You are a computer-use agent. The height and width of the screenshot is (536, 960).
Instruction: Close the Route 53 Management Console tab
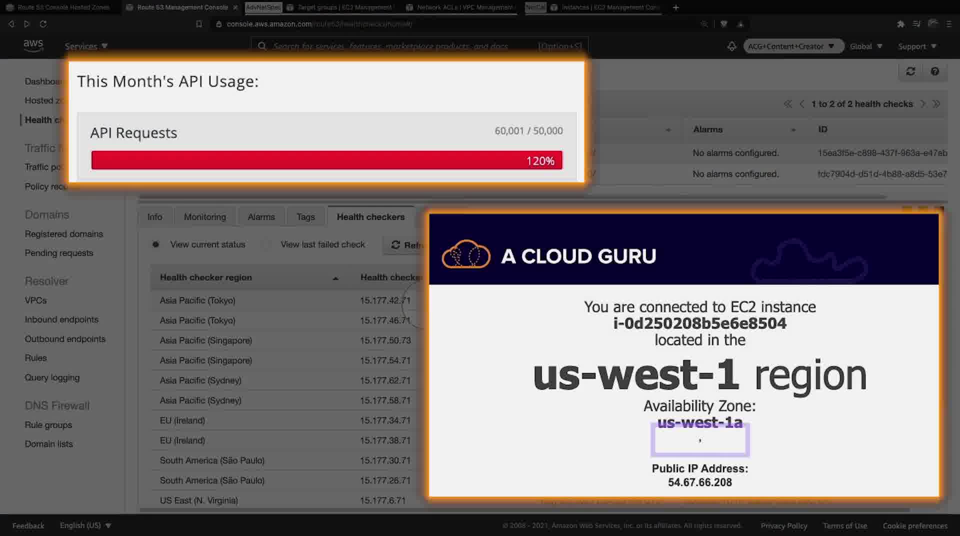pyautogui.click(x=235, y=7)
